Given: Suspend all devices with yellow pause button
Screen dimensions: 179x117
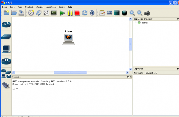Looking at the screenshot, I should tap(70, 13).
